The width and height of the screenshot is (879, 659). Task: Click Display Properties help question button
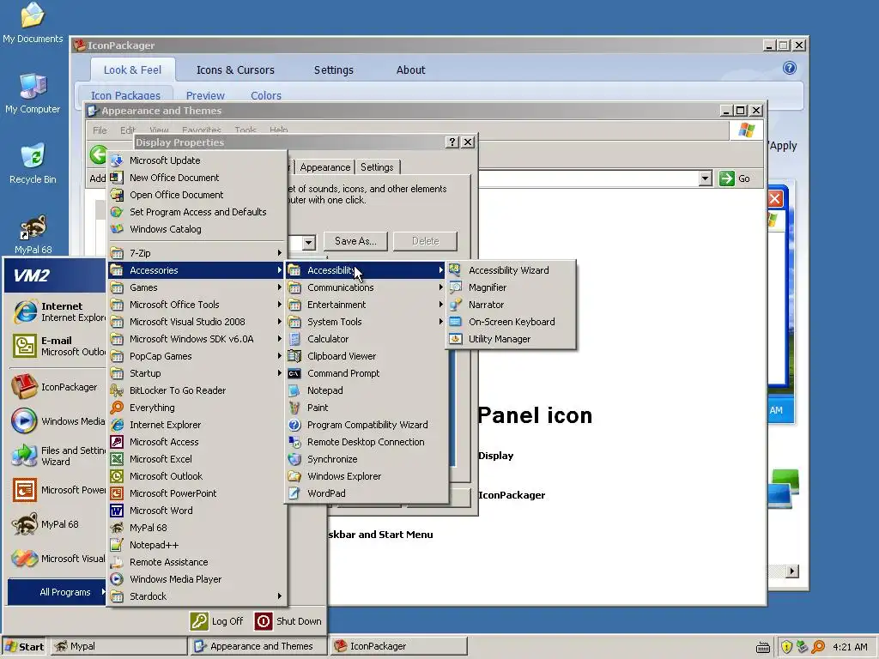coord(452,142)
